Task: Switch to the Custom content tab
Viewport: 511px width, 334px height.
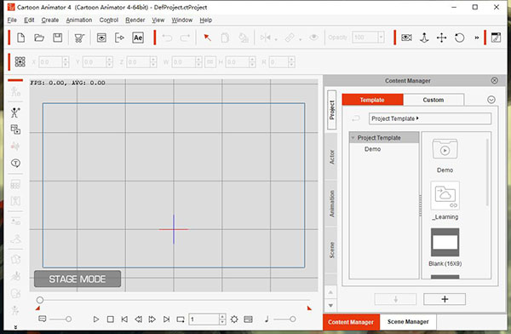Action: tap(433, 100)
